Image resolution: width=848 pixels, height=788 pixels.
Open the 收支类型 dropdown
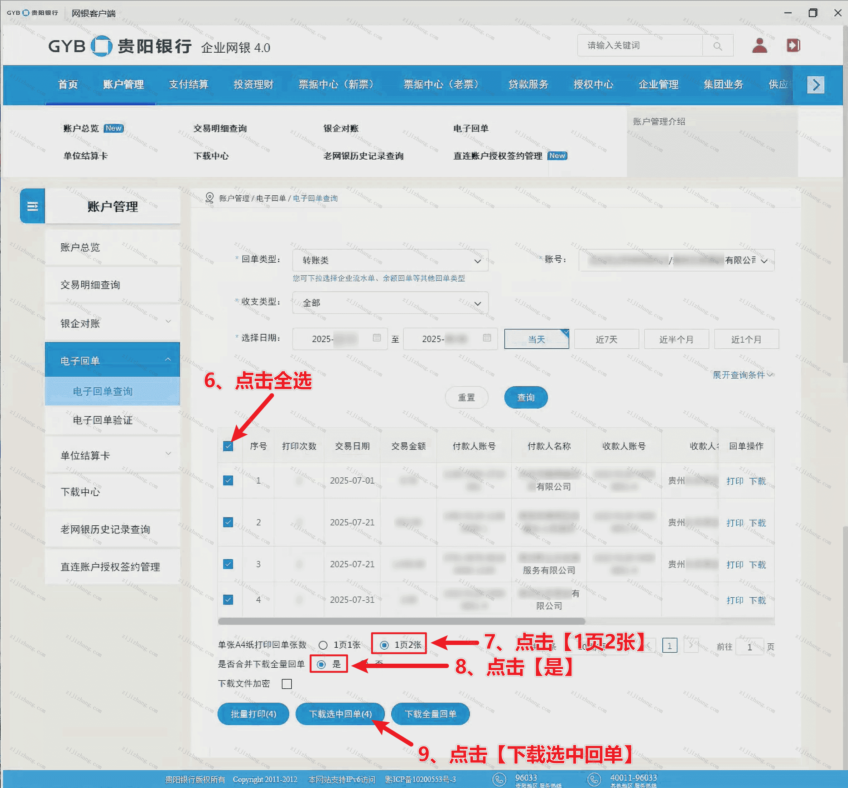point(390,303)
